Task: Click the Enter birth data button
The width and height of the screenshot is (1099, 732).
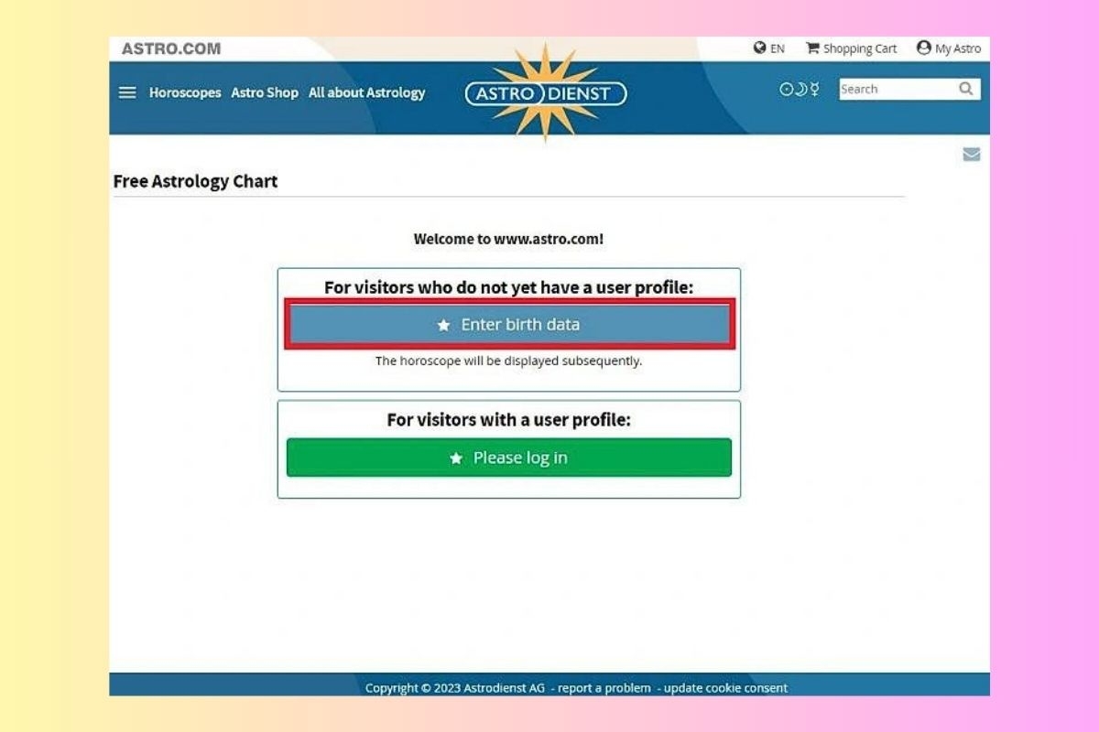Action: 509,325
